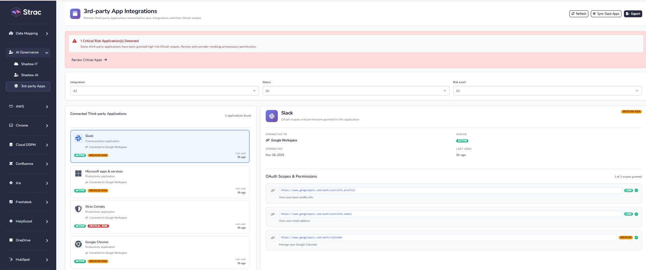646x270 pixels.
Task: Click the AWS sidebar icon
Action: coord(11,106)
